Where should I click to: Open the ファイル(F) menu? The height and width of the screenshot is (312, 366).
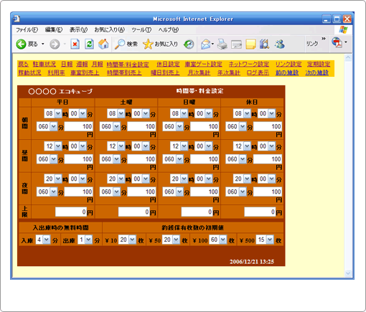pyautogui.click(x=27, y=30)
